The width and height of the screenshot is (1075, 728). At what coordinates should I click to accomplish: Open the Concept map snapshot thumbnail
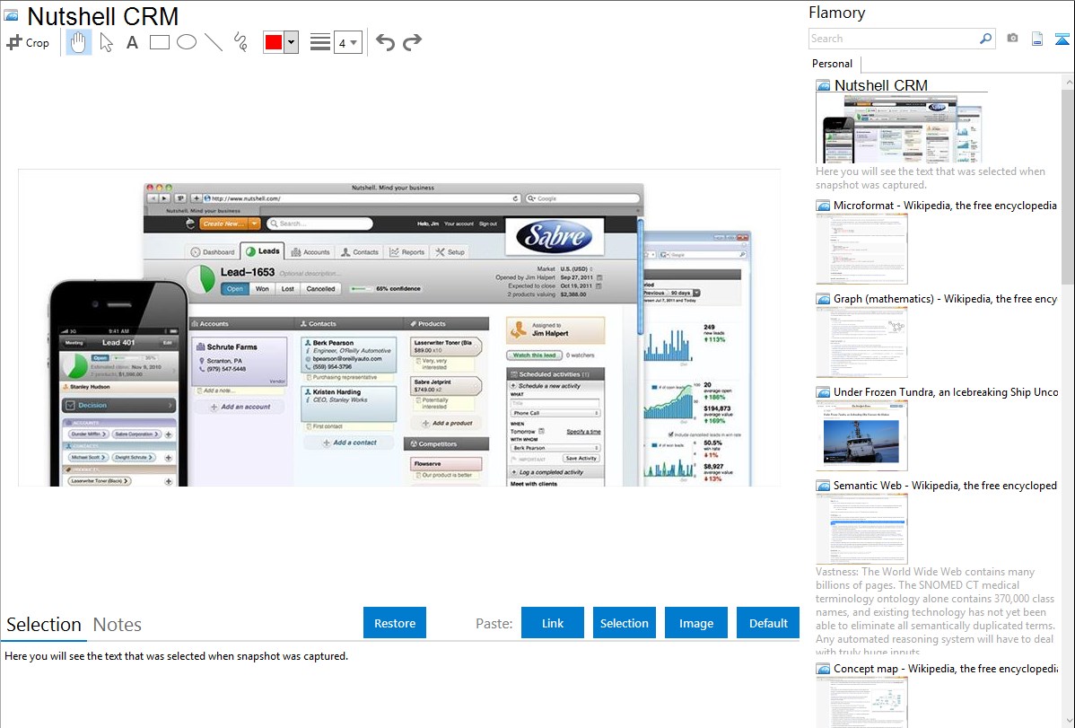pyautogui.click(x=861, y=703)
